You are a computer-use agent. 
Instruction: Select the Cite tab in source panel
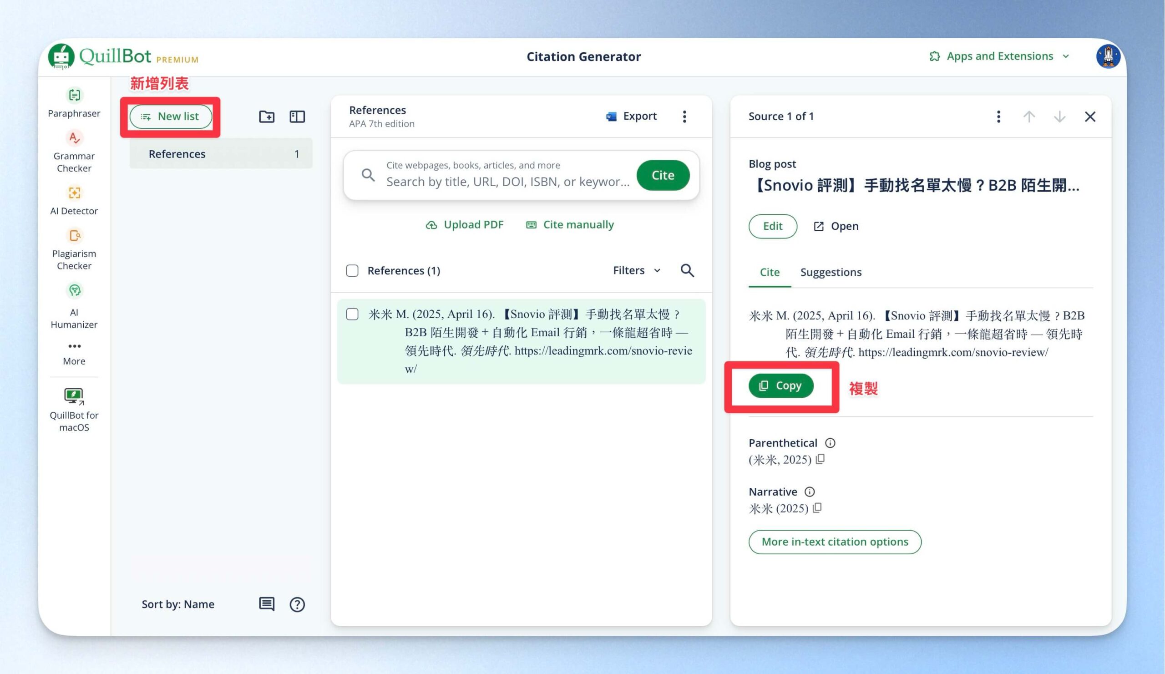coord(770,272)
